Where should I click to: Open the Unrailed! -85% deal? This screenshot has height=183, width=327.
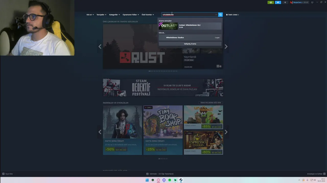coord(203,117)
